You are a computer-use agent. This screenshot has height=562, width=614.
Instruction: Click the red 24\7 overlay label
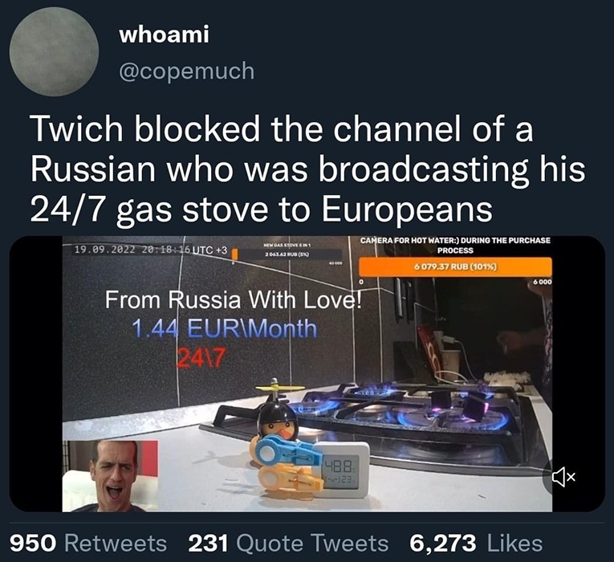(x=201, y=357)
